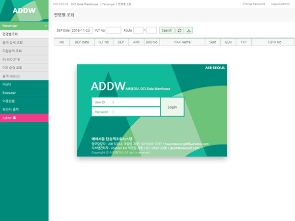Click the User ID field
Viewport: 295px width, 221px height.
coord(126,102)
